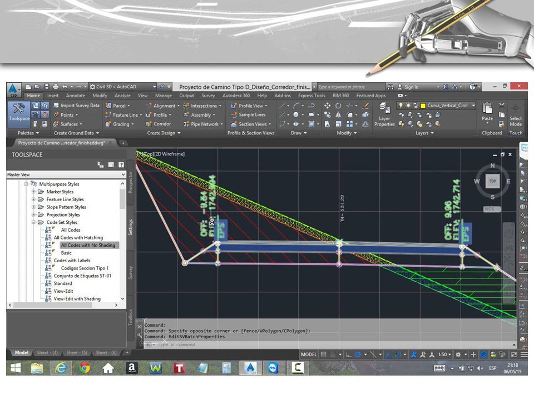The image size is (534, 400).
Task: Expand the Create Design panel
Action: 164,133
